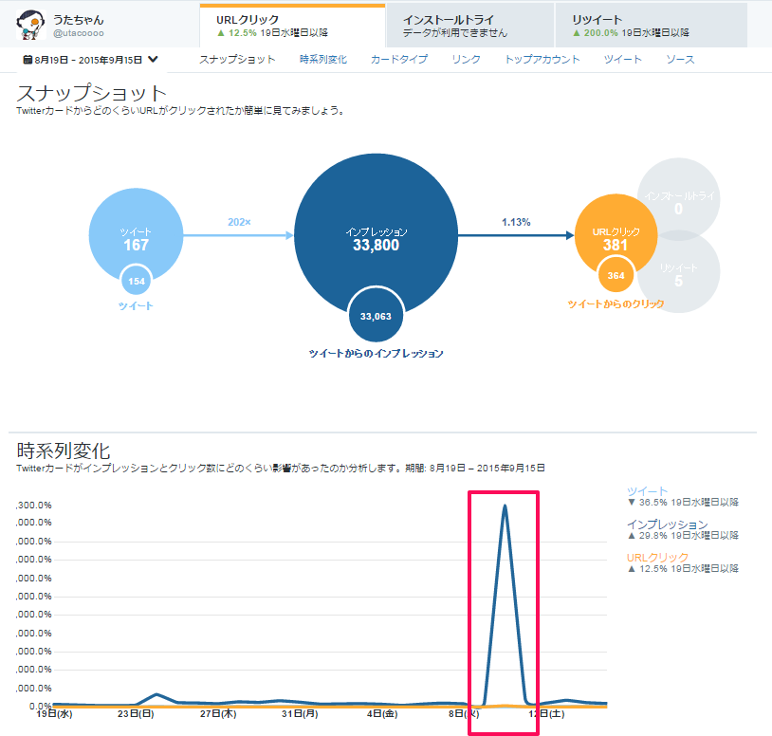Click the インストールトライ 0 grey bubble
Viewport: 772px width, 736px height.
pos(678,199)
